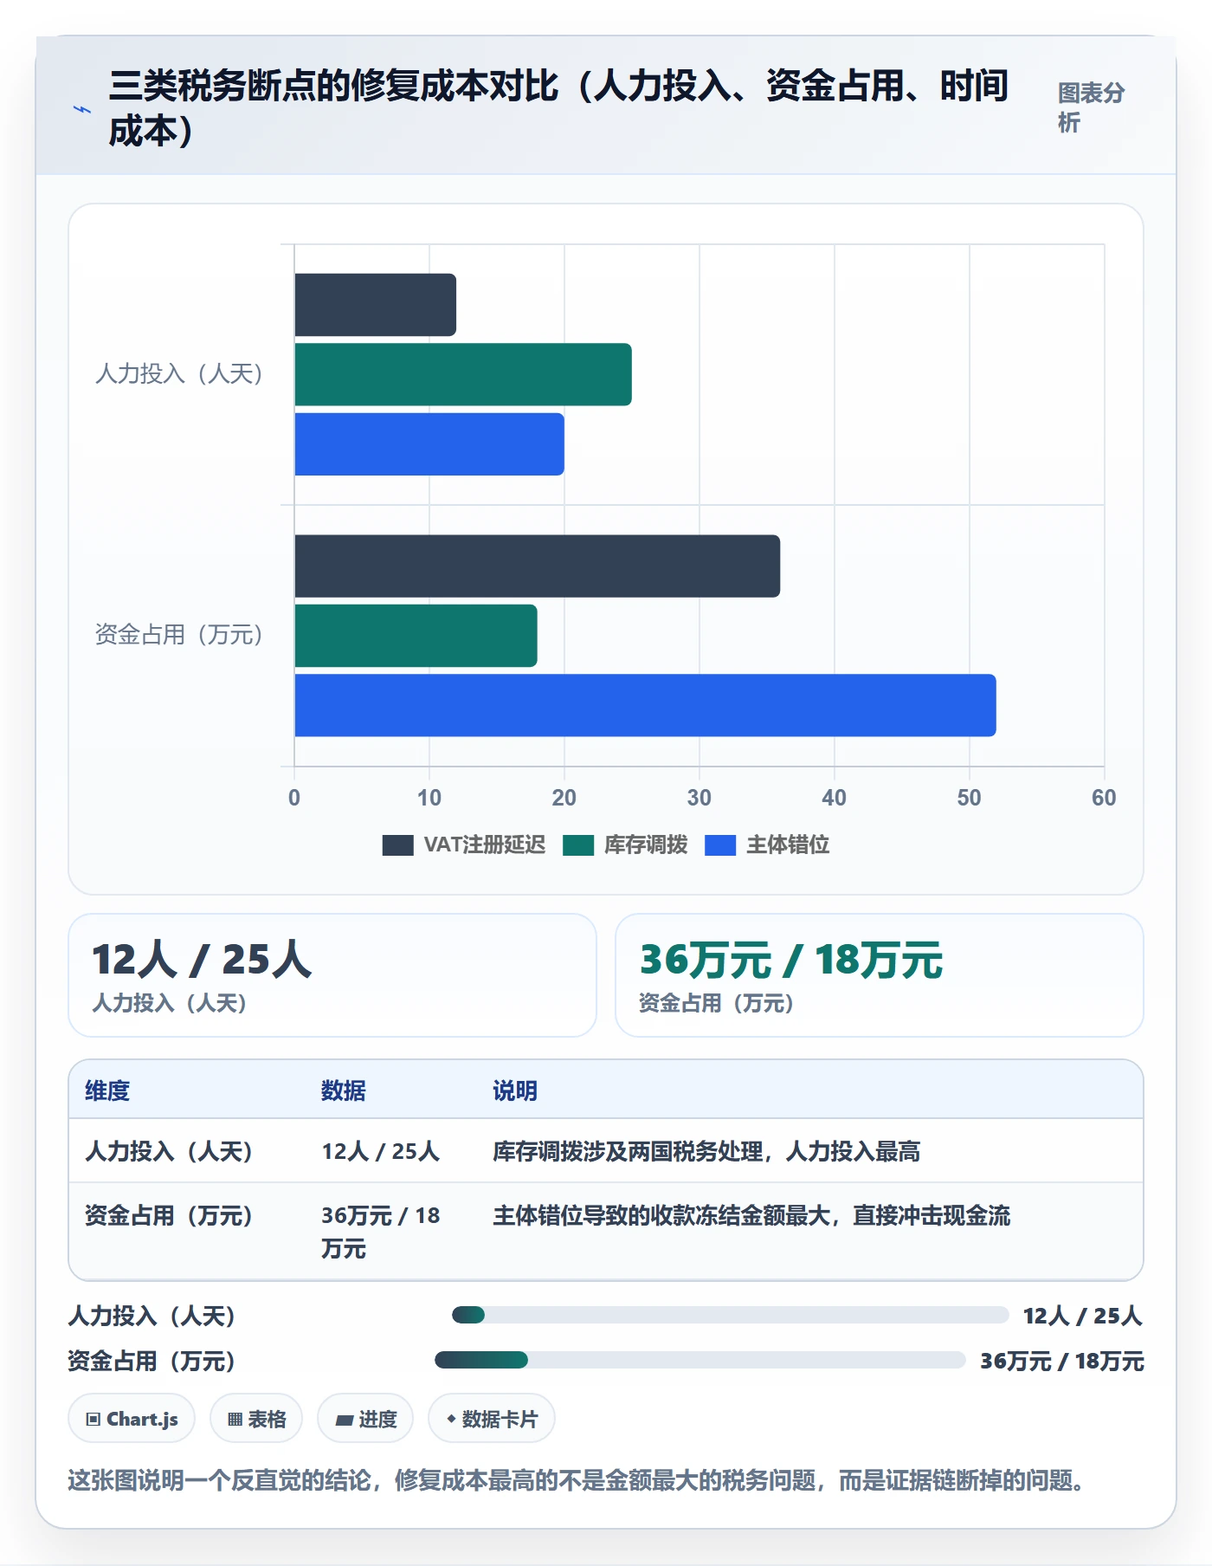Image resolution: width=1212 pixels, height=1566 pixels.
Task: Click the 人力投入 progress bar track
Action: (731, 1315)
